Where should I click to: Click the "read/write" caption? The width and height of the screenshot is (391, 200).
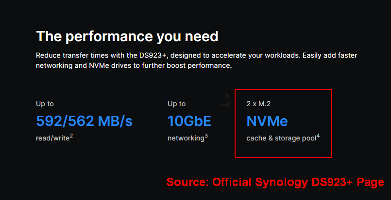52,138
